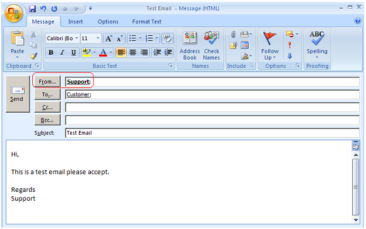This screenshot has height=229, width=366.
Task: Set a Follow Up flag
Action: click(x=270, y=46)
